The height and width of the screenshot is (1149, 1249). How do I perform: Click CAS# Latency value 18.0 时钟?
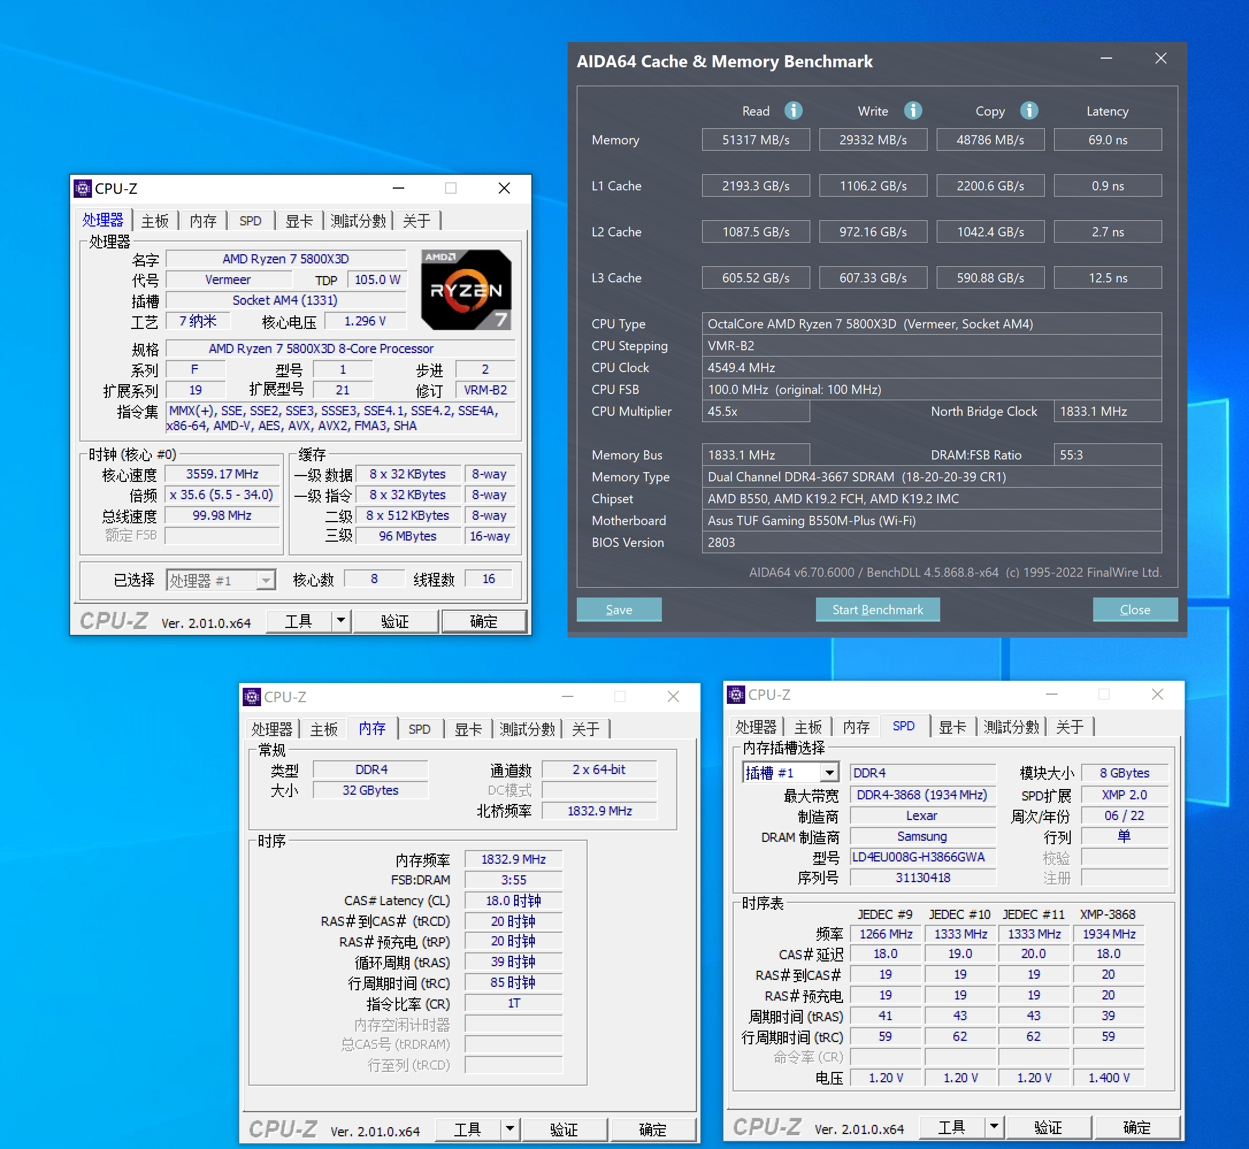[514, 901]
